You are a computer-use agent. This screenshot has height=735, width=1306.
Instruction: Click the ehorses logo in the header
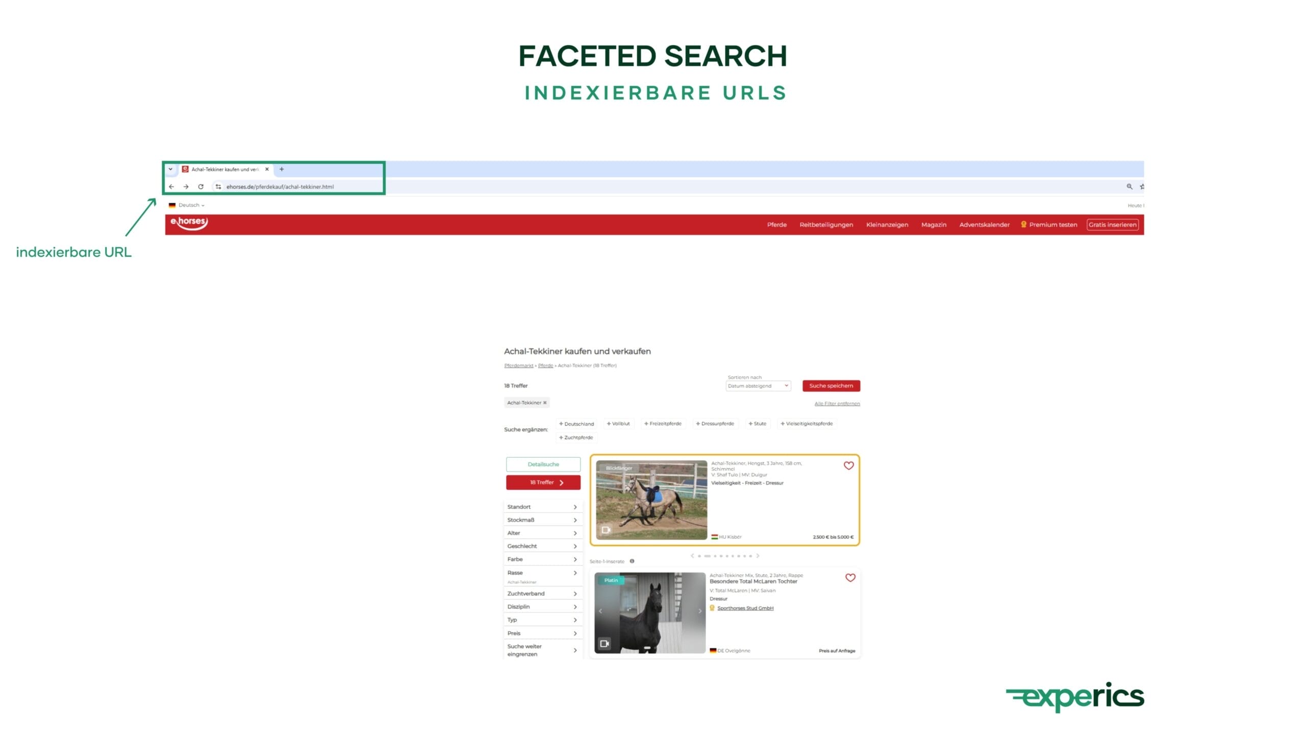click(x=189, y=223)
